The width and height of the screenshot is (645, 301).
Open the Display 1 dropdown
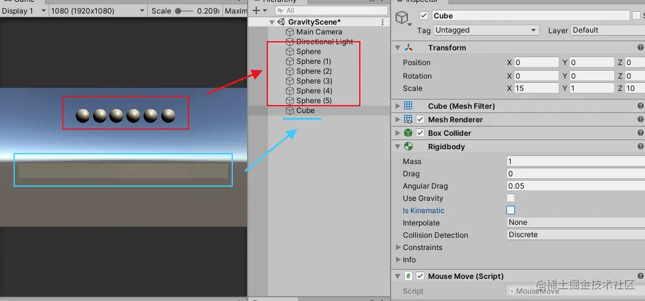coord(24,11)
